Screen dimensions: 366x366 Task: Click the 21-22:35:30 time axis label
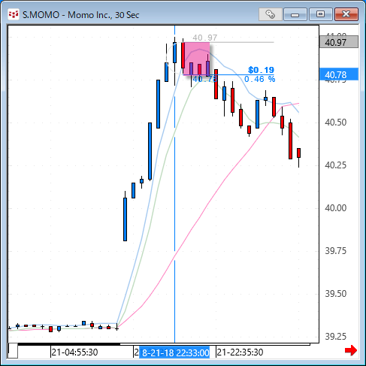pyautogui.click(x=240, y=352)
